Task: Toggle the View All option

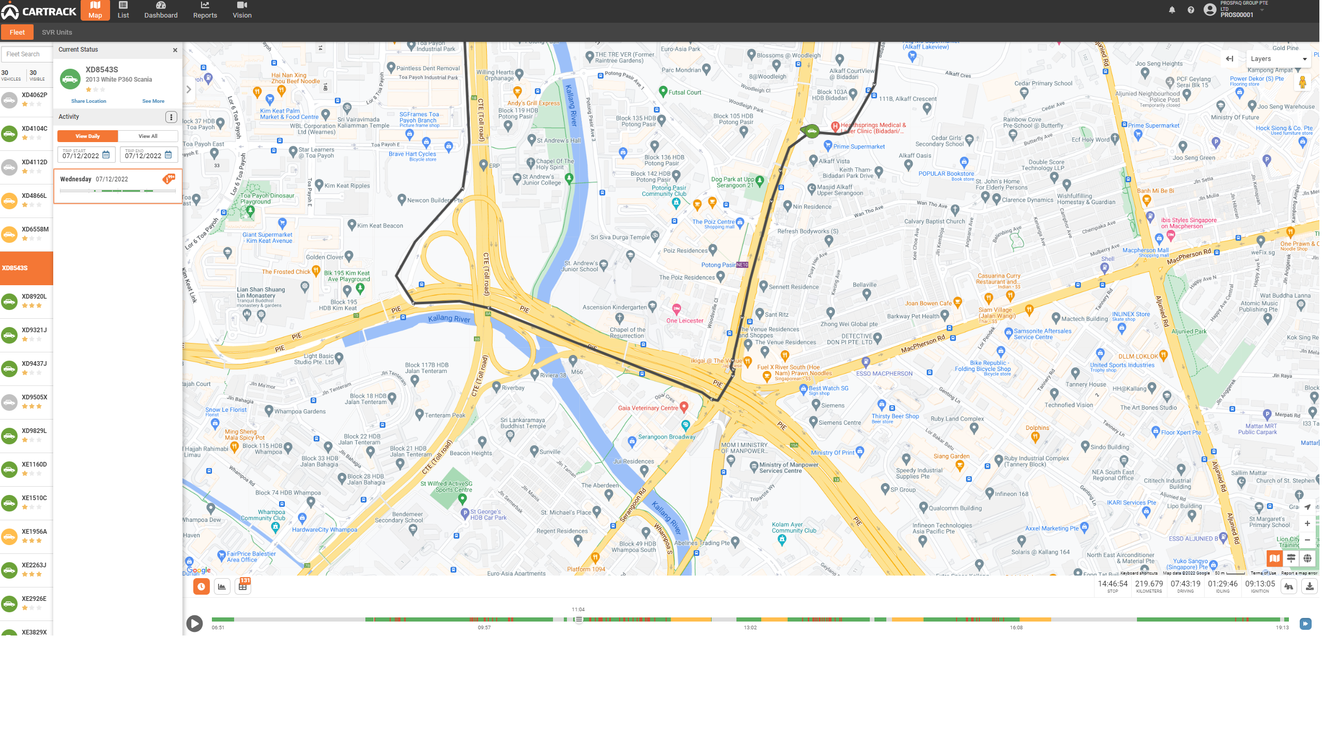Action: point(148,136)
